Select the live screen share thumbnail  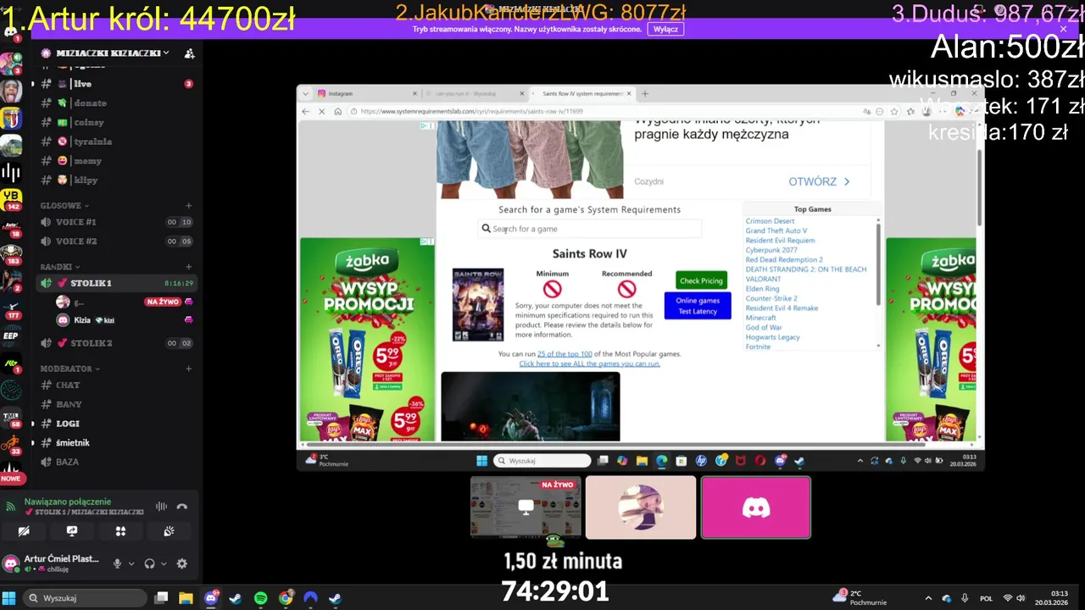coord(526,507)
